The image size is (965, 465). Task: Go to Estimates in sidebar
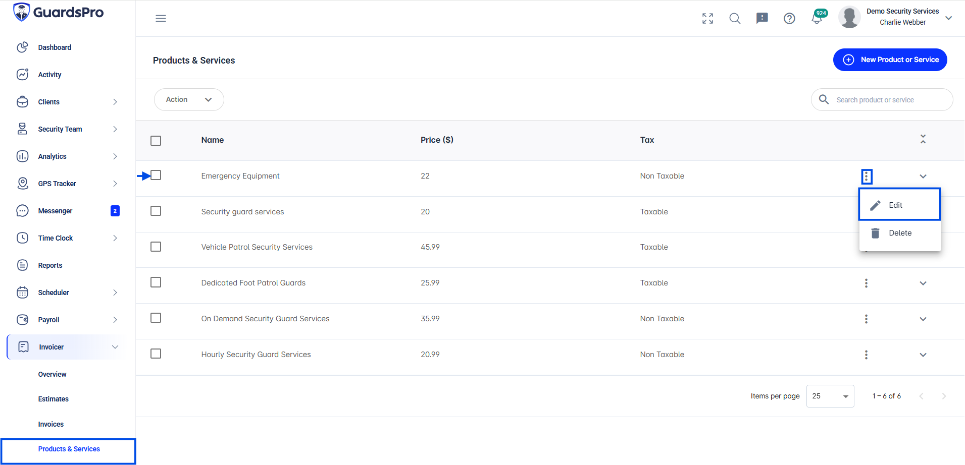(x=53, y=399)
